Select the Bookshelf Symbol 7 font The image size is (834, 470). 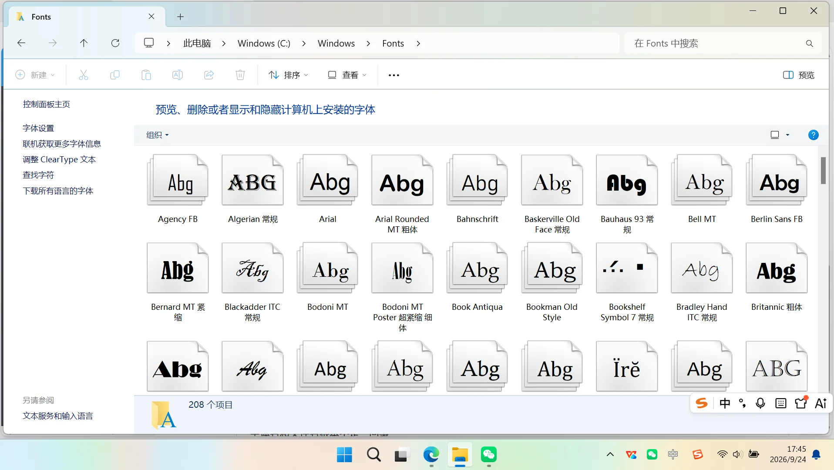coord(627,268)
